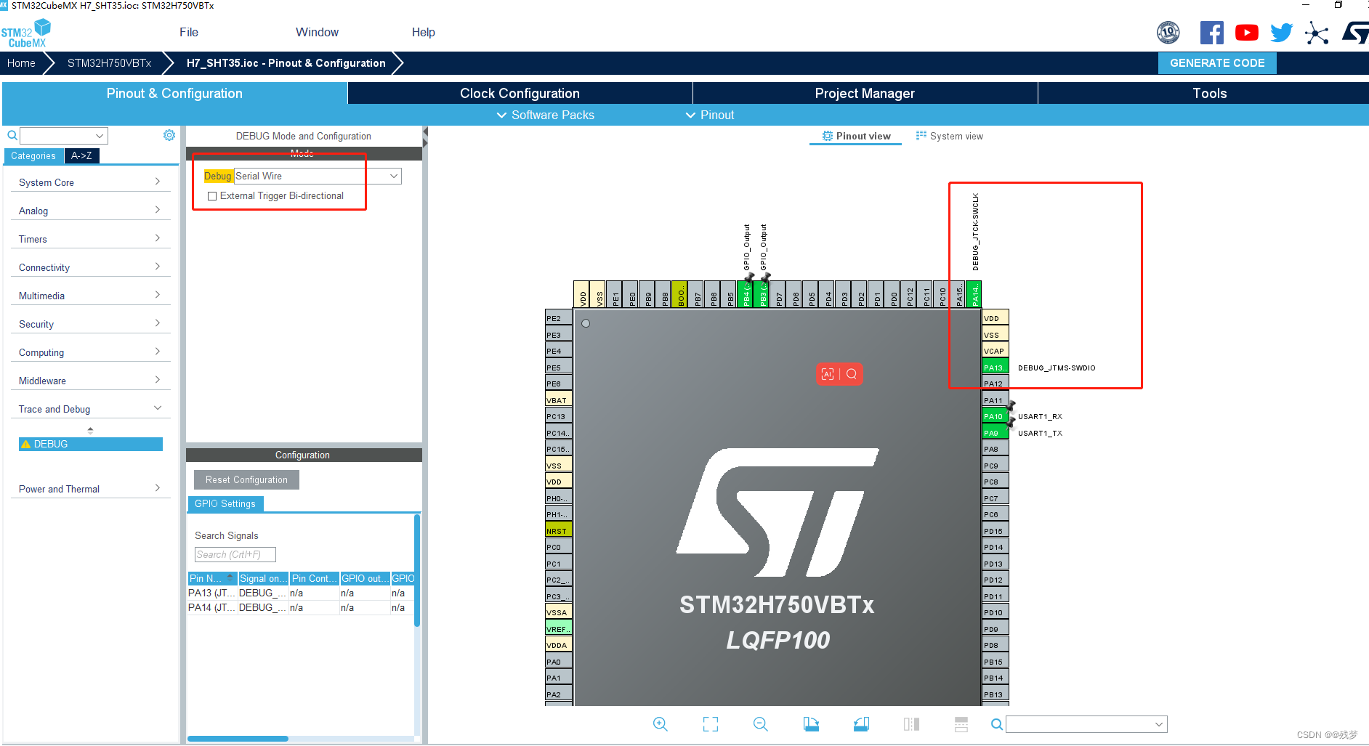This screenshot has height=746, width=1369.
Task: Expand the Security category
Action: pos(90,324)
